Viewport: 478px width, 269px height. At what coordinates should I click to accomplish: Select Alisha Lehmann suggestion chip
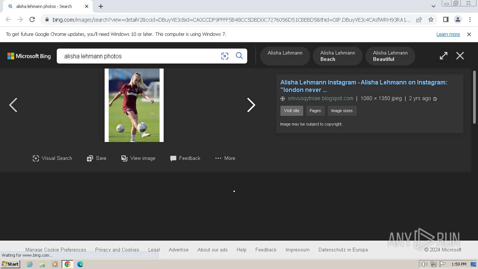[x=285, y=56]
